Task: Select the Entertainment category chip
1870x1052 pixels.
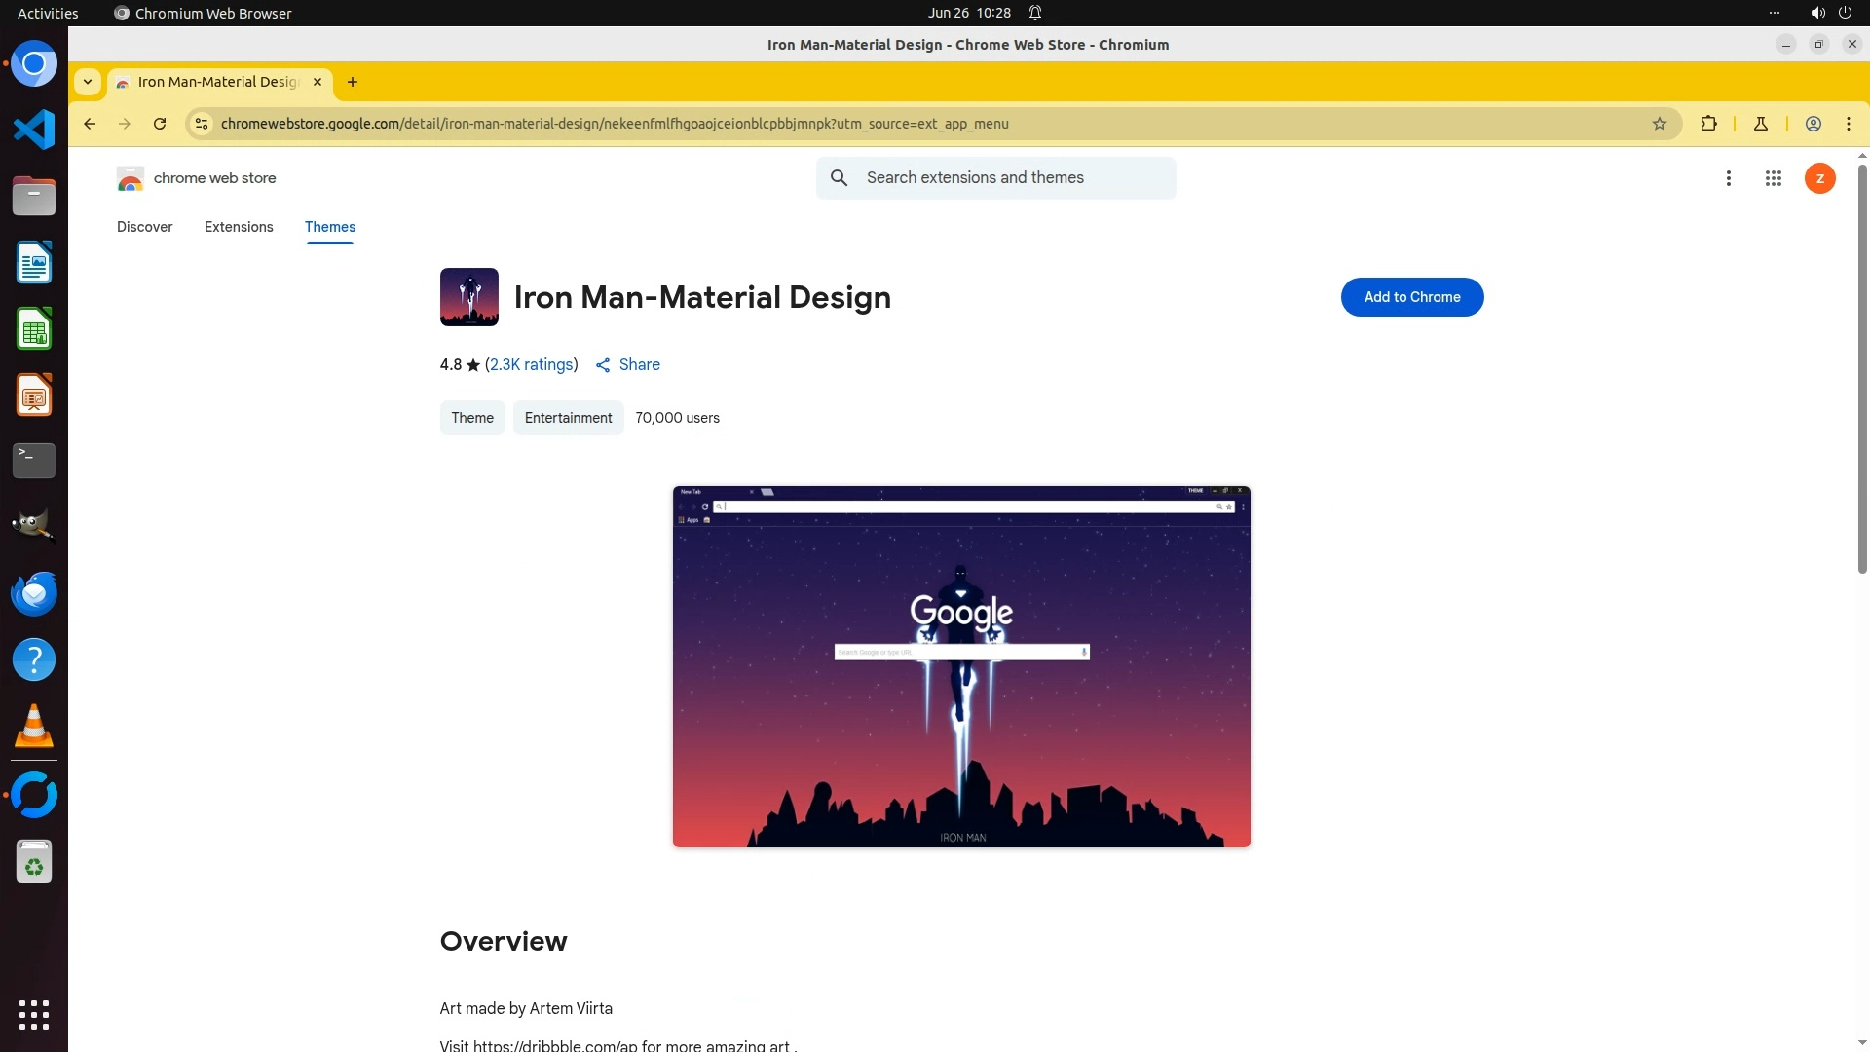Action: coord(568,418)
